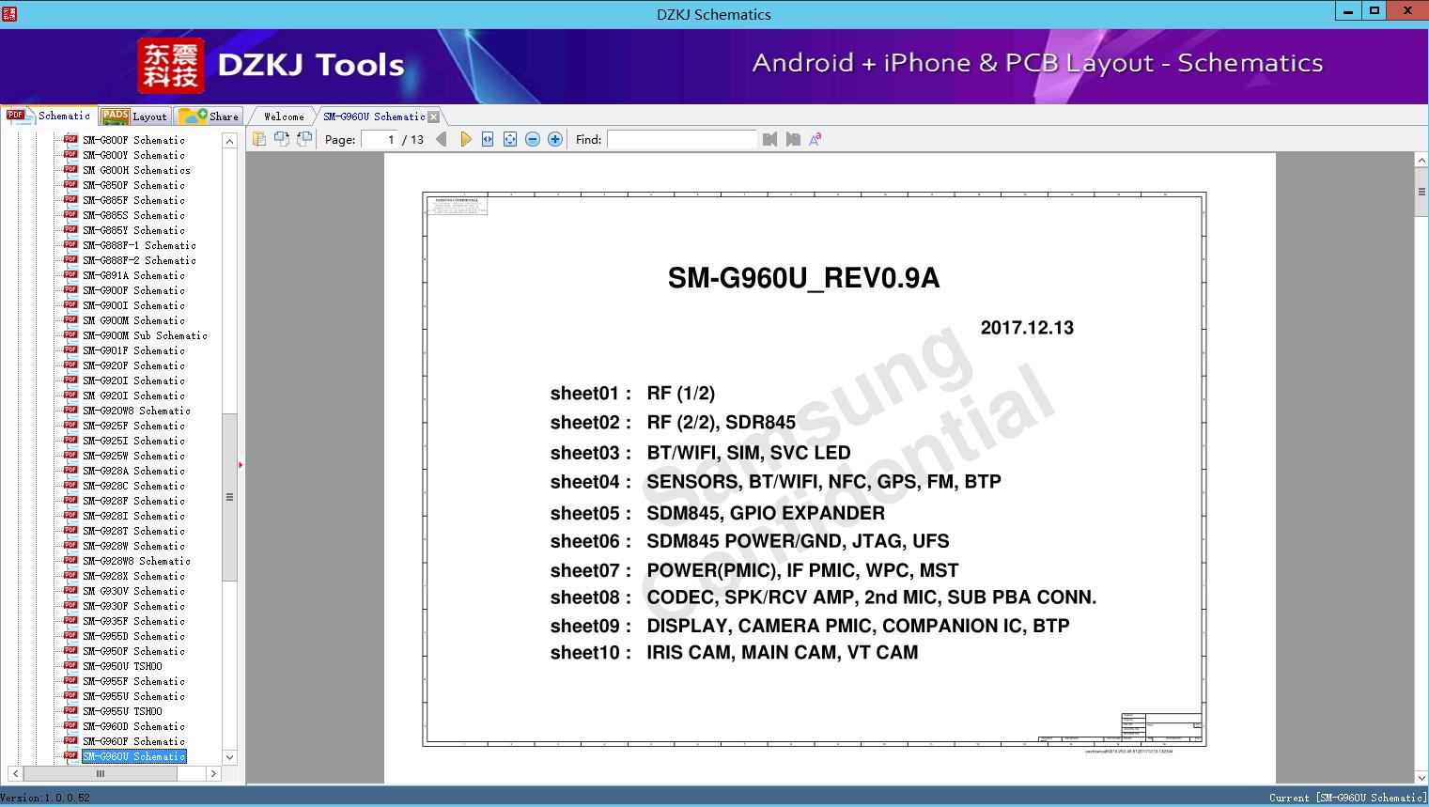
Task: Click the document viewer's scroll-up arrow
Action: 1421,161
